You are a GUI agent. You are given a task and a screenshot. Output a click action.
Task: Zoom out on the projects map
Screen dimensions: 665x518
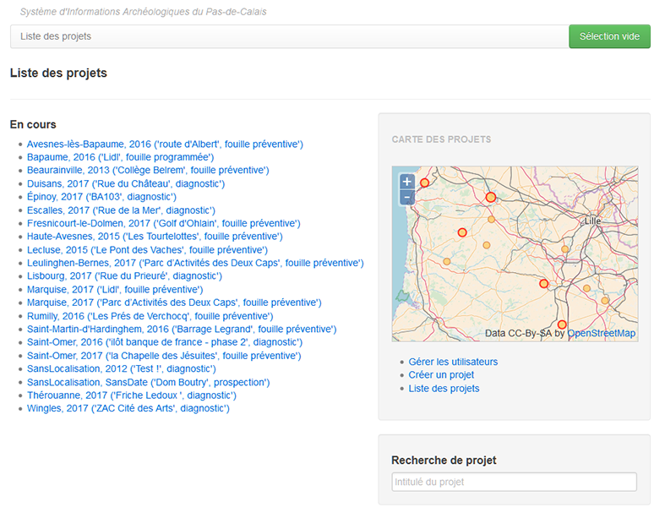[406, 197]
